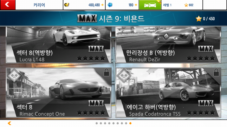The width and height of the screenshot is (227, 127).
Task: Open the green garage cars button
Action: point(150,5)
